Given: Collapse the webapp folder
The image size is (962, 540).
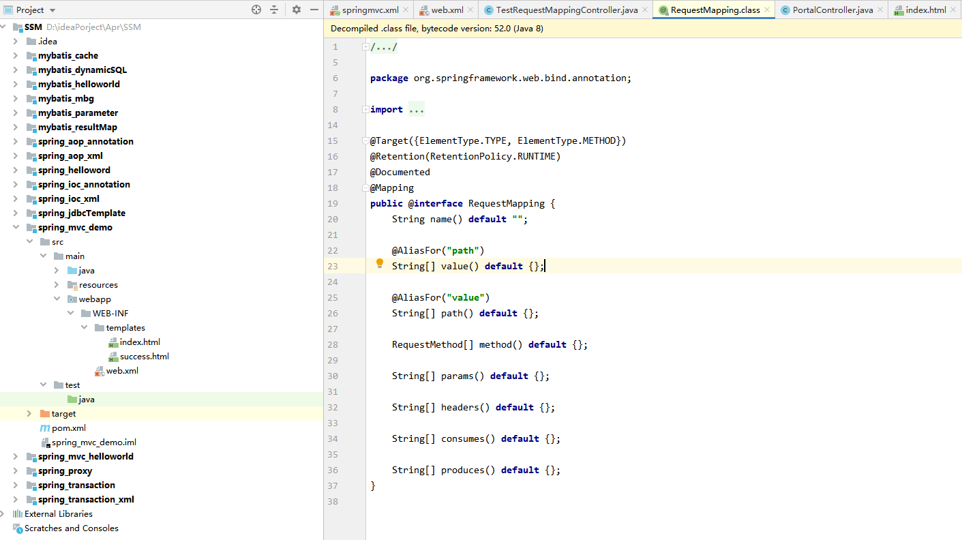Looking at the screenshot, I should coord(57,299).
